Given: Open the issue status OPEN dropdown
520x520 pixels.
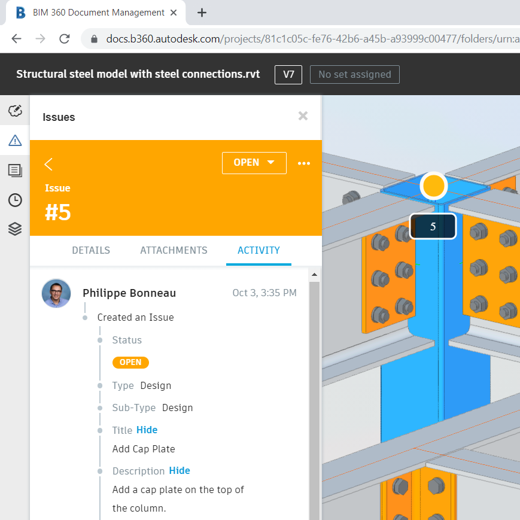Looking at the screenshot, I should pyautogui.click(x=254, y=163).
